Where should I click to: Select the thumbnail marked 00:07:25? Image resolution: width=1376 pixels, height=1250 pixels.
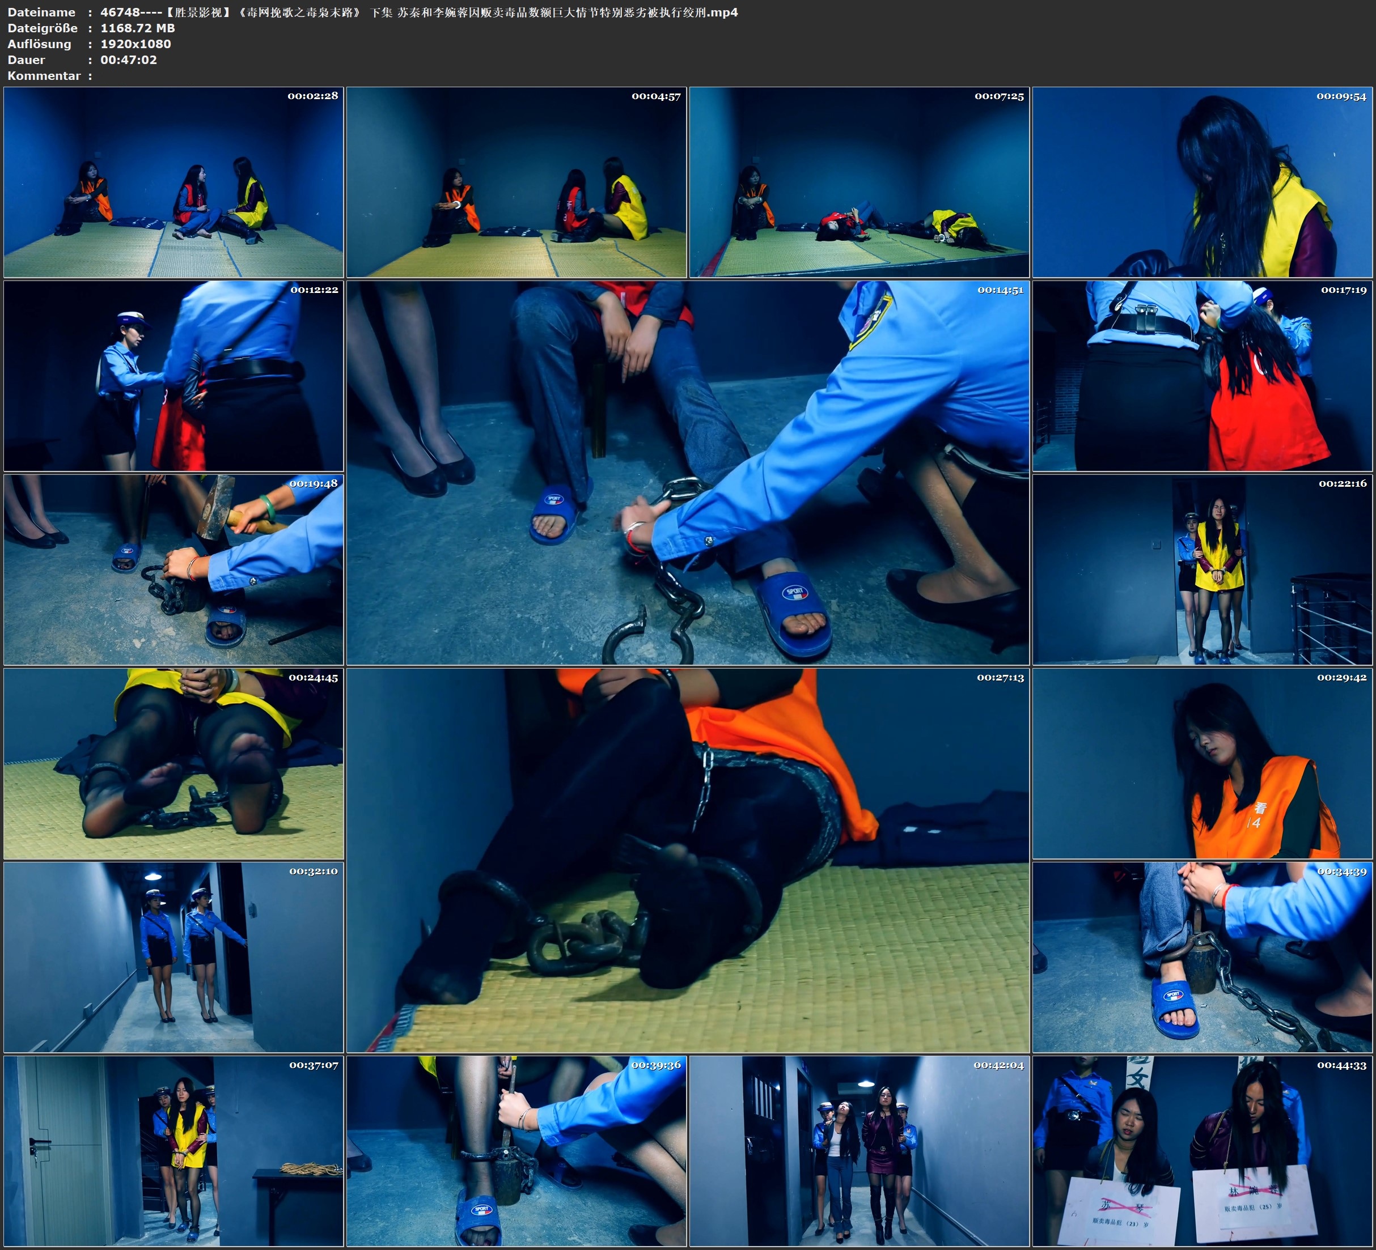[x=858, y=182]
